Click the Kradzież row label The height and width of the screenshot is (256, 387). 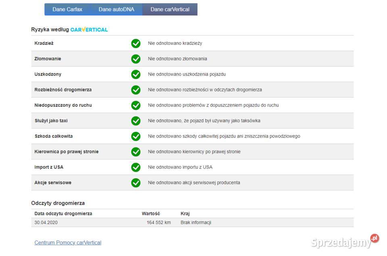click(x=44, y=43)
